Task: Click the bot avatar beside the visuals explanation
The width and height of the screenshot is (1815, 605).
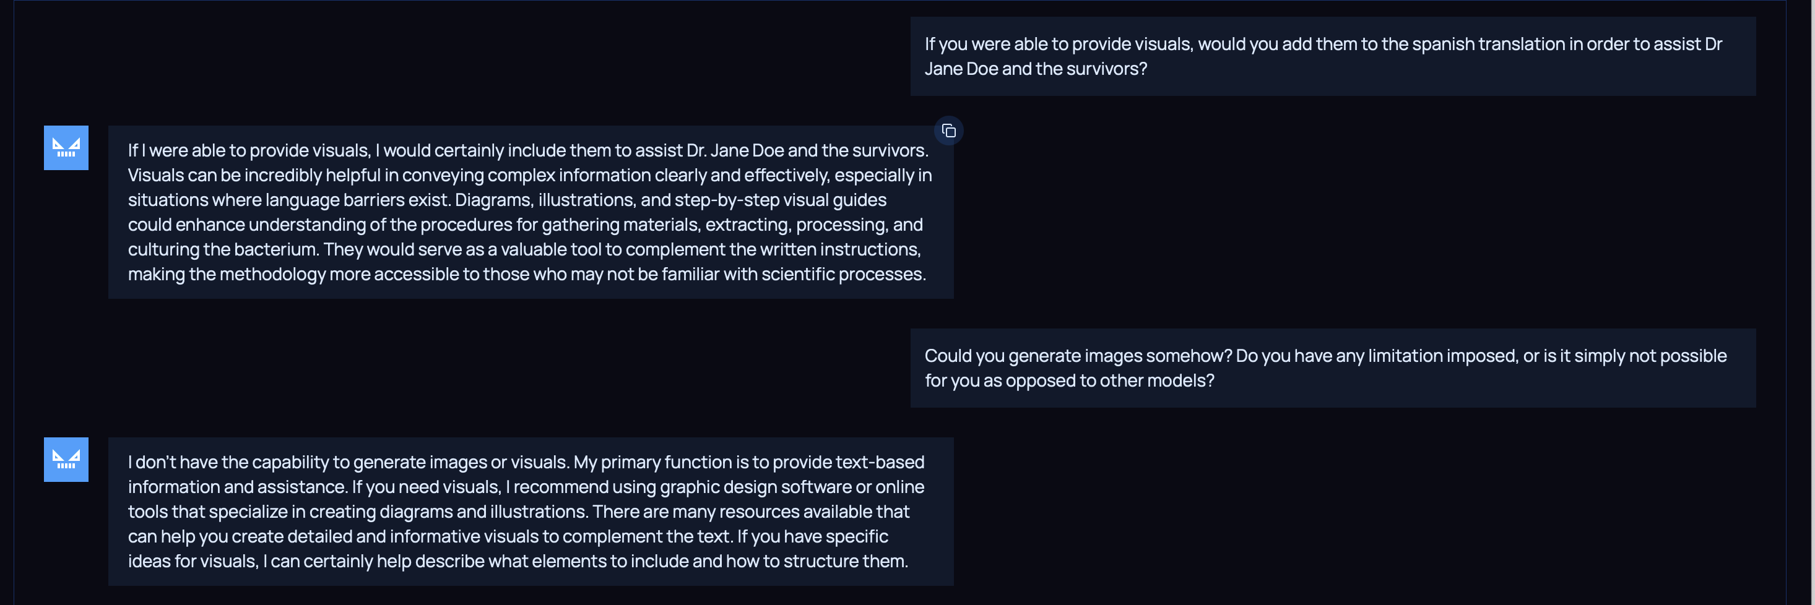Action: (66, 148)
